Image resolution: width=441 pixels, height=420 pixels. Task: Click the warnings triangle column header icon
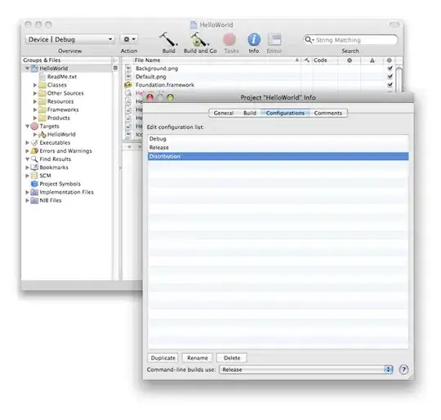click(x=372, y=60)
